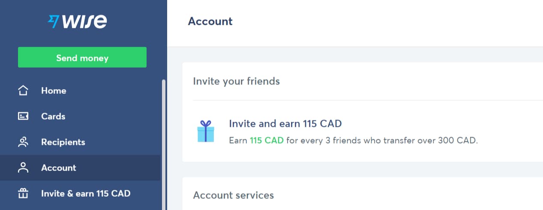
Task: Open Invite and earn 115 CAD title
Action: (285, 124)
